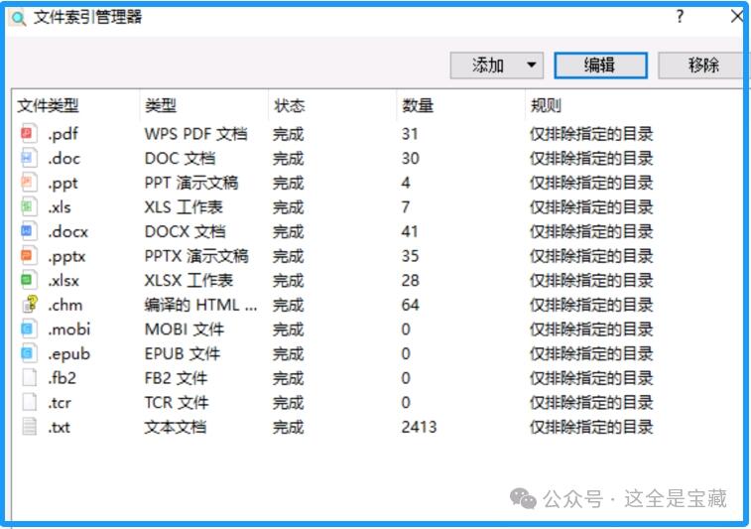Sort by 文件类型 column header
Screen dimensions: 751x529
[48, 105]
